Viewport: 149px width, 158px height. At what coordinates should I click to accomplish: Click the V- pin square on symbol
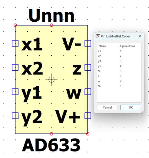[88, 43]
